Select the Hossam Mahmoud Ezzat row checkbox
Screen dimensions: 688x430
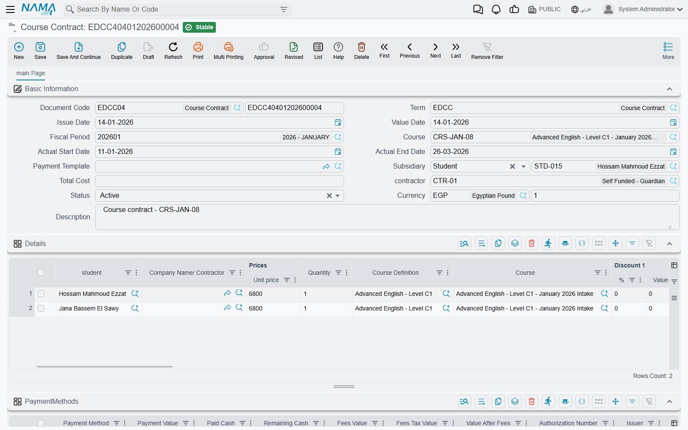click(x=41, y=294)
